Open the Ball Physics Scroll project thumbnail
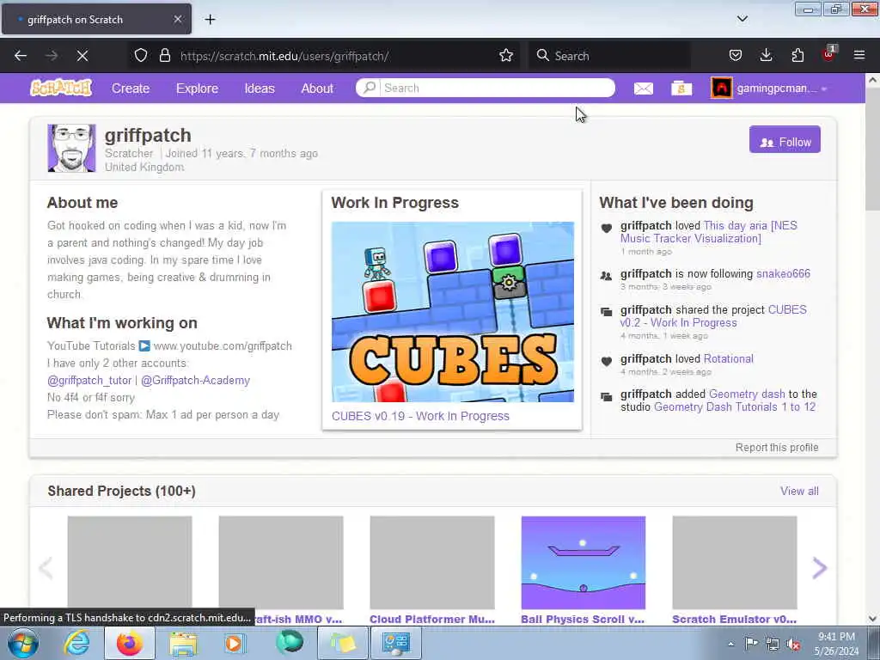Screen dimensions: 880x660 pyautogui.click(x=584, y=562)
